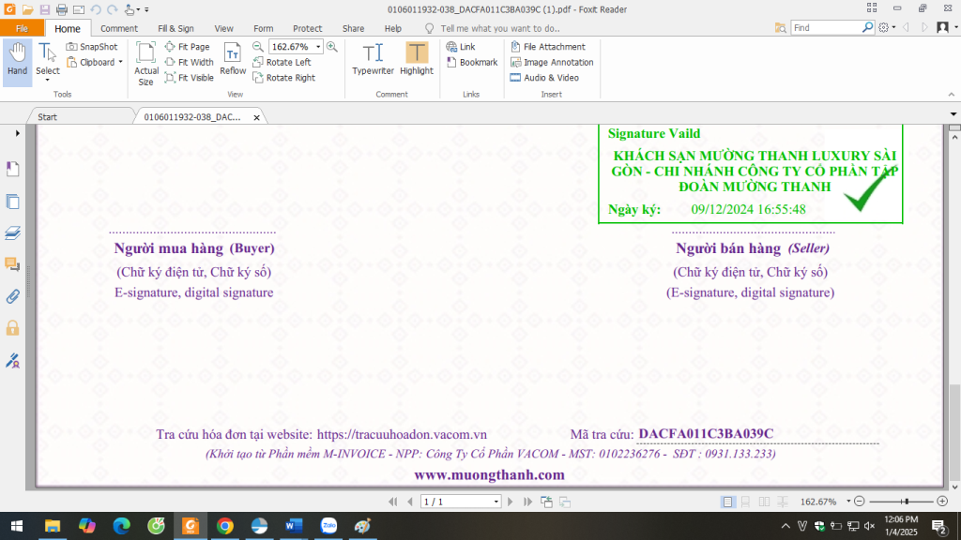This screenshot has height=540, width=961.
Task: Insert a Link
Action: pos(461,47)
